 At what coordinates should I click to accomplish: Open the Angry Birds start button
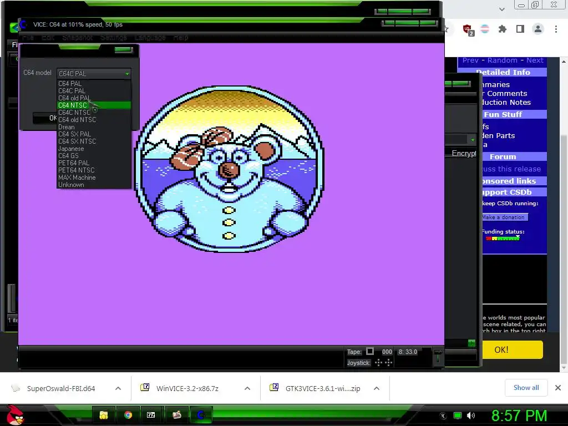15,415
